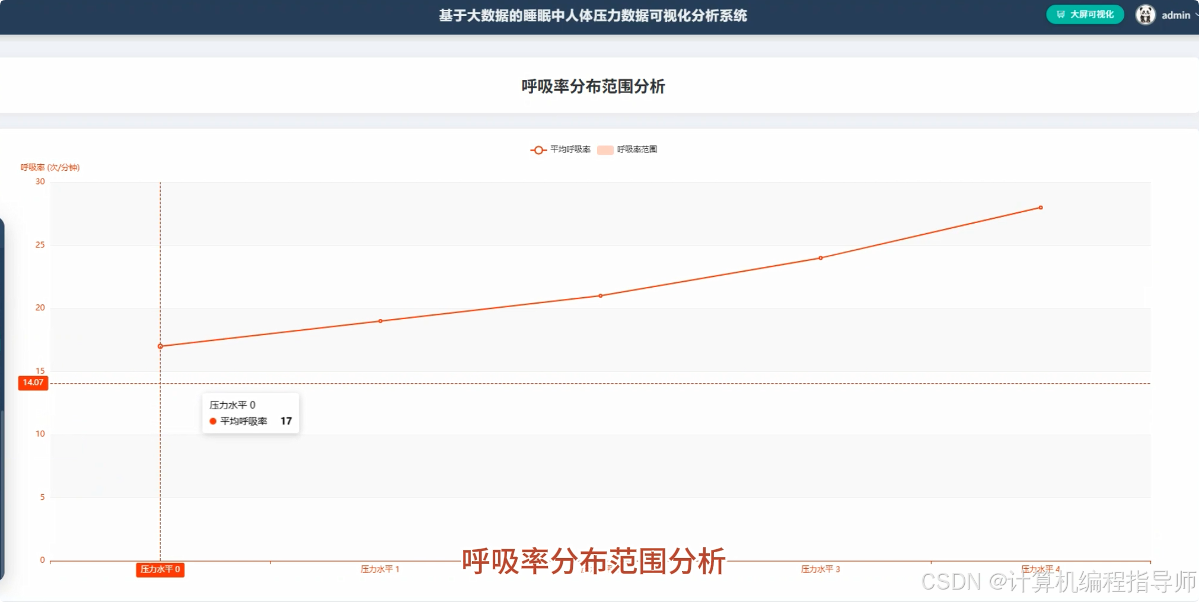Click the data point for 压力水平 0
This screenshot has height=602, width=1199.
(x=160, y=346)
